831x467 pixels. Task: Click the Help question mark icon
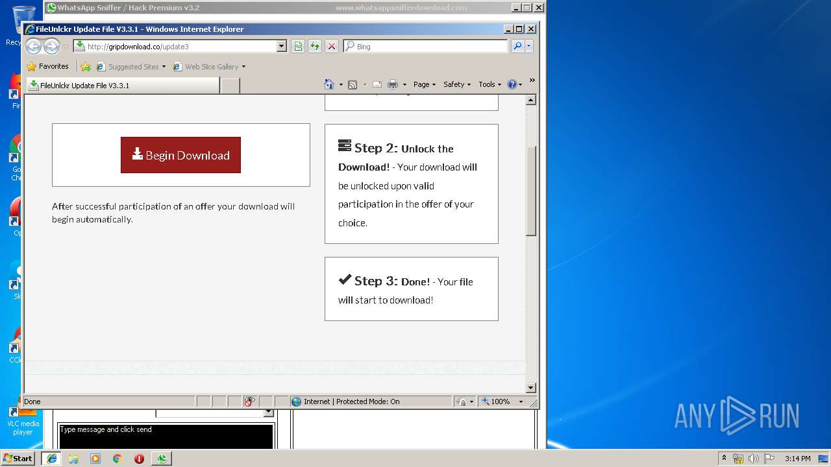tap(512, 84)
